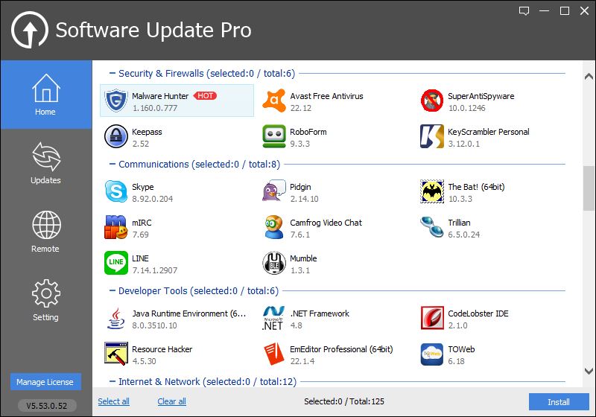Click the Selected:0 / Total:125 status text
Screen dimensions: 596x417
[344, 401]
